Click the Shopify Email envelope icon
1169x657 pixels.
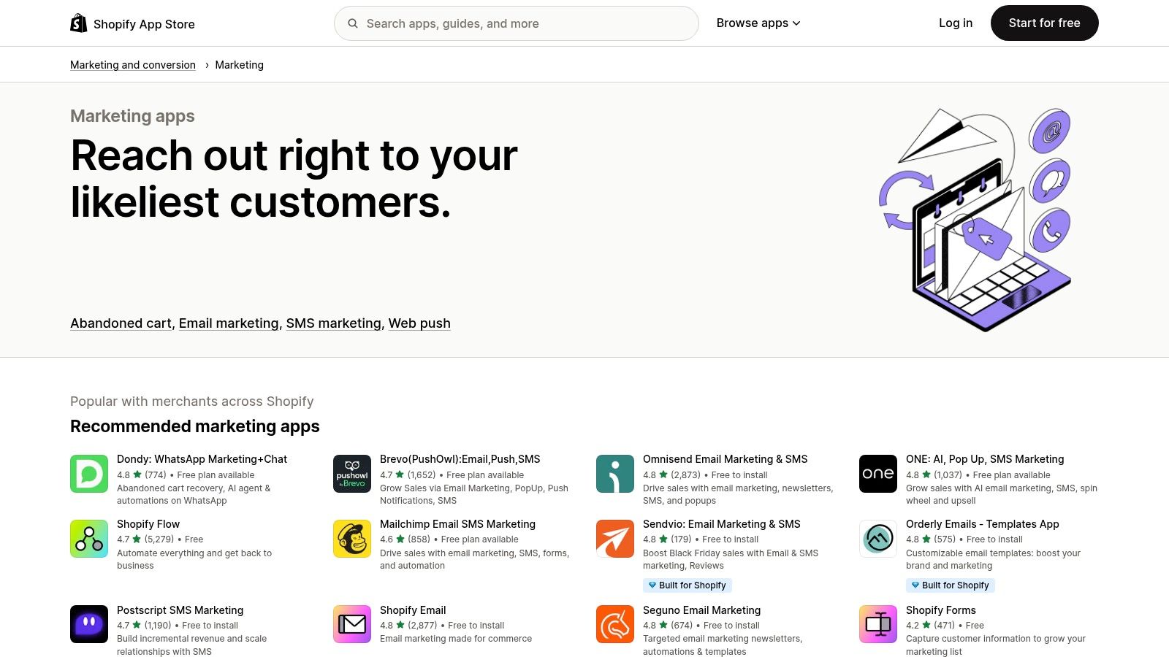[351, 624]
